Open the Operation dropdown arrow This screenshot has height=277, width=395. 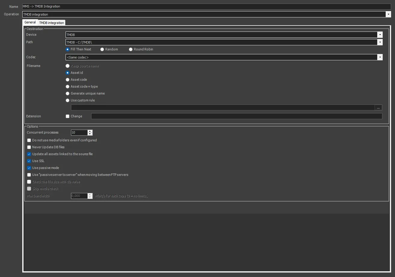pyautogui.click(x=388, y=14)
